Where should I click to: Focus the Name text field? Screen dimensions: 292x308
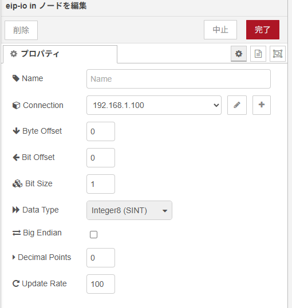(179, 79)
